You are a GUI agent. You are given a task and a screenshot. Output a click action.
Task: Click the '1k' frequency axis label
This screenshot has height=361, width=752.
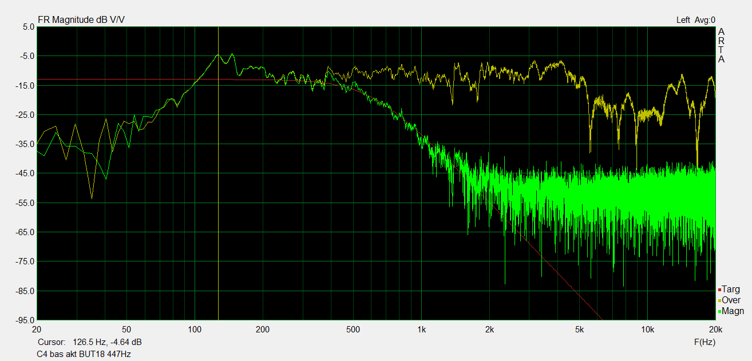point(421,330)
